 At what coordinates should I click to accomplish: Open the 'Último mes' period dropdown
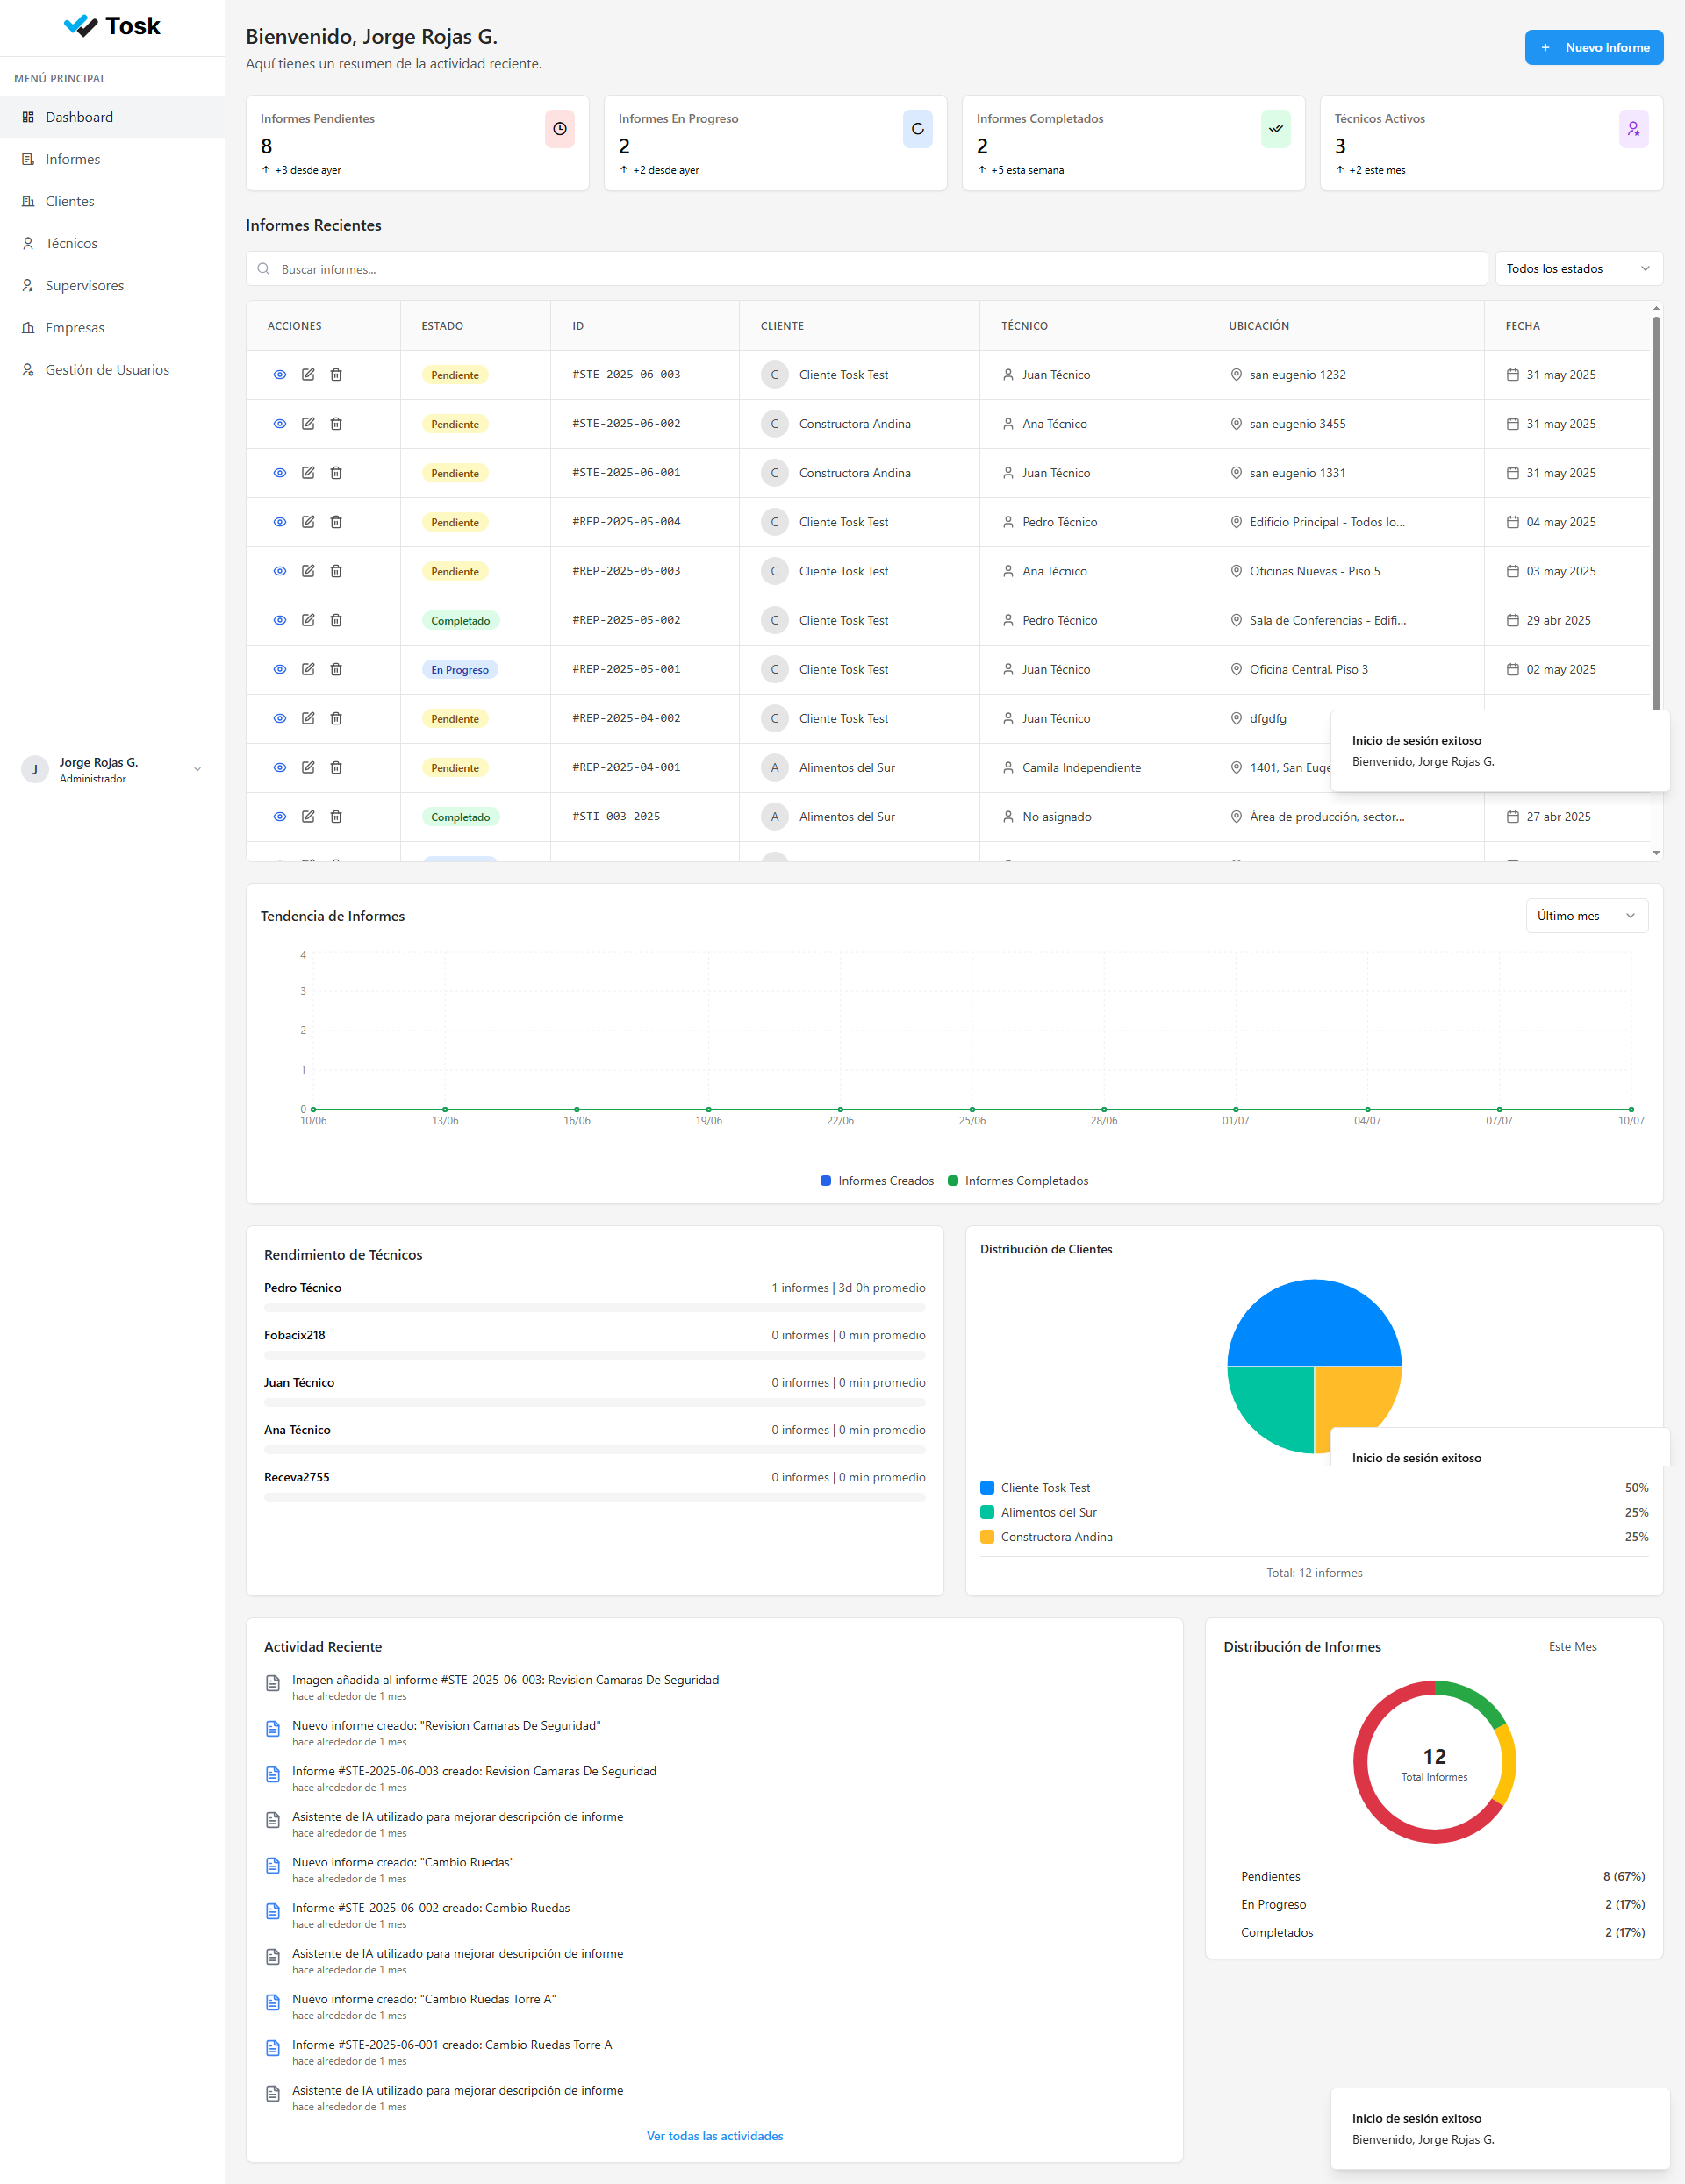1586,916
